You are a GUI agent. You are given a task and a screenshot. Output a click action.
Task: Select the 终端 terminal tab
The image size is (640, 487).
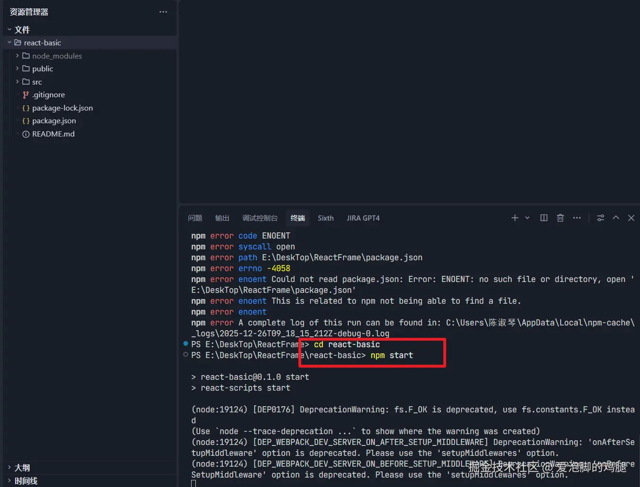click(x=298, y=218)
